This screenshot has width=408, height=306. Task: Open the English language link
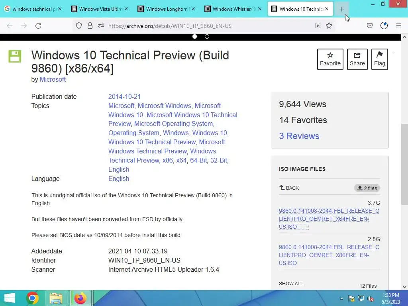pos(119,179)
